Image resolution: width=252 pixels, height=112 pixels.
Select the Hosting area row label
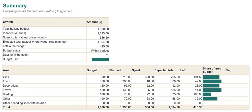tap(8, 94)
